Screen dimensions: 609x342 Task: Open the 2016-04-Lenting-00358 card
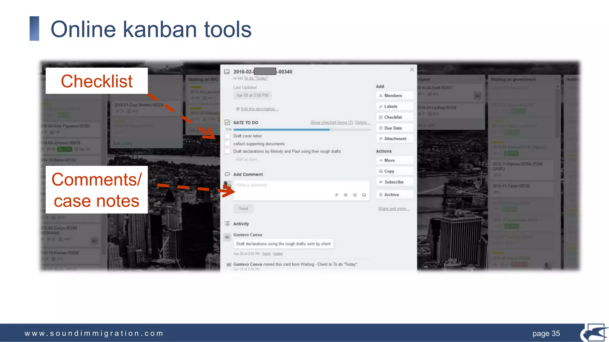click(450, 111)
